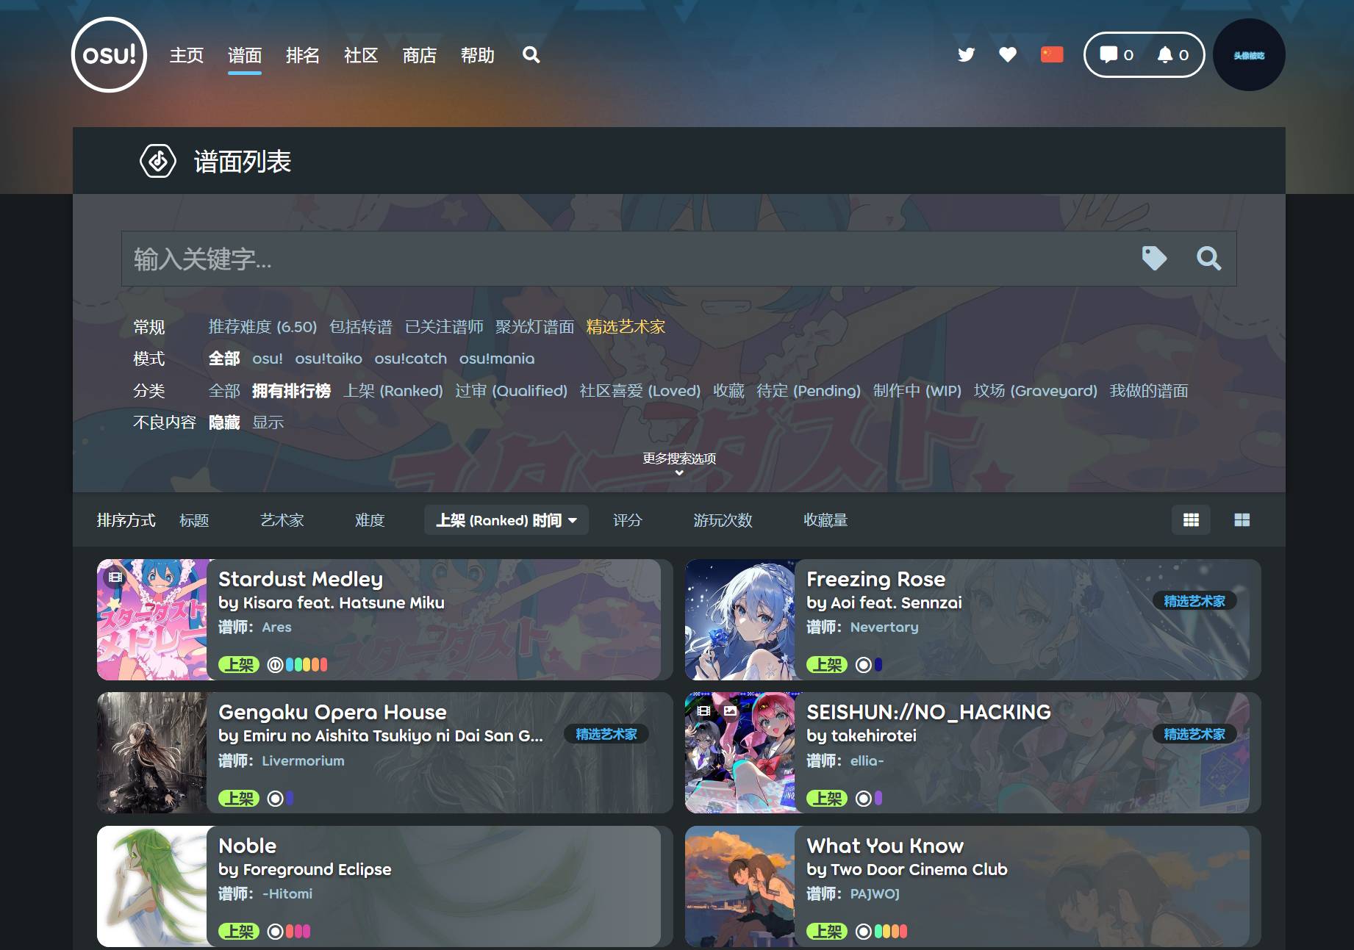Switch to compact grid view icon
Viewport: 1354px width, 950px height.
point(1191,520)
